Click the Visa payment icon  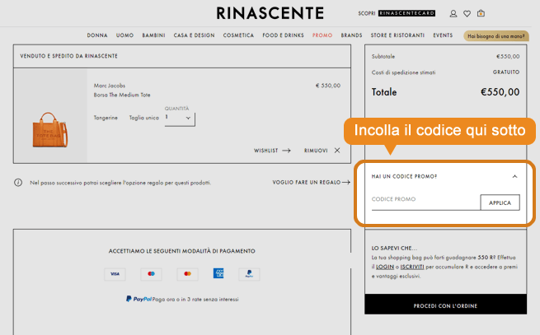click(x=115, y=274)
